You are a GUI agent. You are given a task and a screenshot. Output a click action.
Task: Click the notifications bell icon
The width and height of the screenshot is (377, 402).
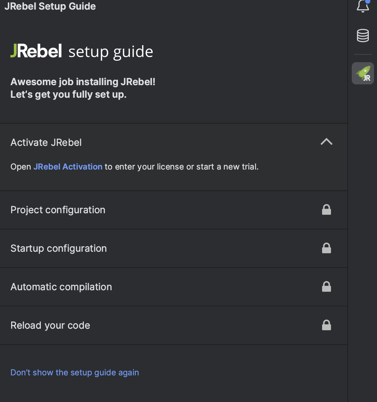[x=363, y=6]
